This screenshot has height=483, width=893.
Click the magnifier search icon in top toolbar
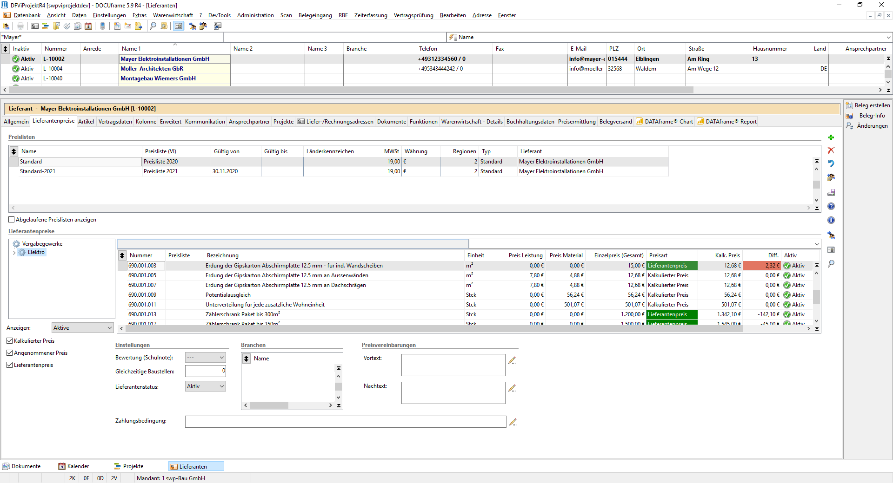[x=153, y=26]
